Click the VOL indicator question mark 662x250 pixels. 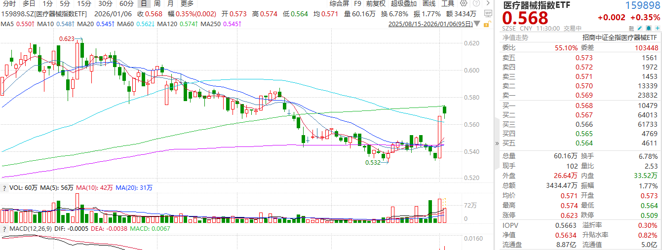point(4,187)
